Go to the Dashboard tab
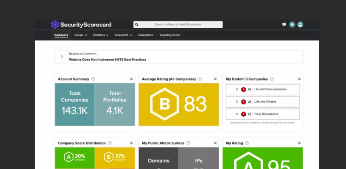The height and width of the screenshot is (169, 346). (61, 35)
